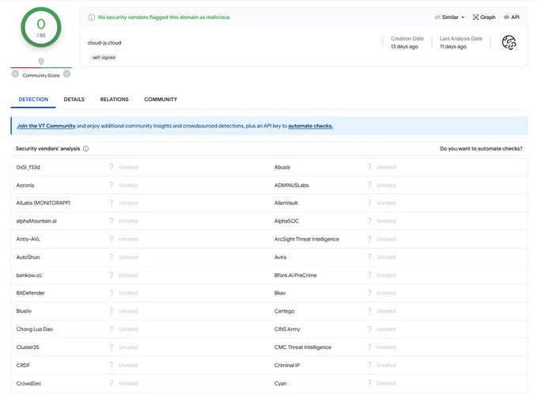Click the question mark icon for Abusix
This screenshot has height=395, width=538.
coord(369,167)
